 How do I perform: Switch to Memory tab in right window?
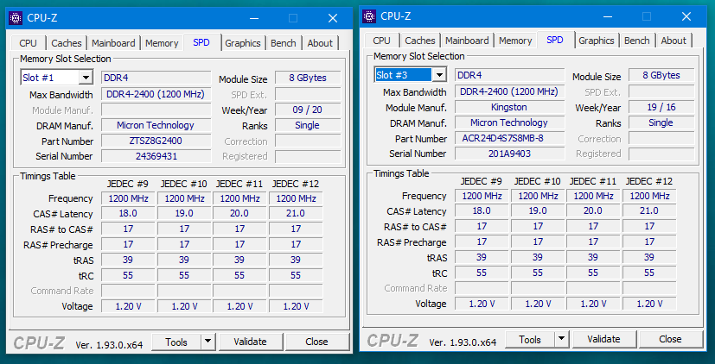516,41
